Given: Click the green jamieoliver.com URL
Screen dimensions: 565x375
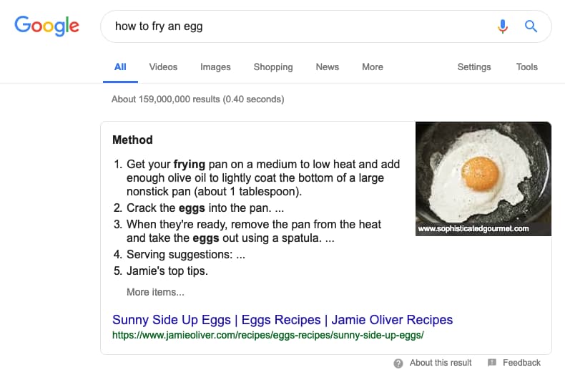Looking at the screenshot, I should (x=268, y=336).
